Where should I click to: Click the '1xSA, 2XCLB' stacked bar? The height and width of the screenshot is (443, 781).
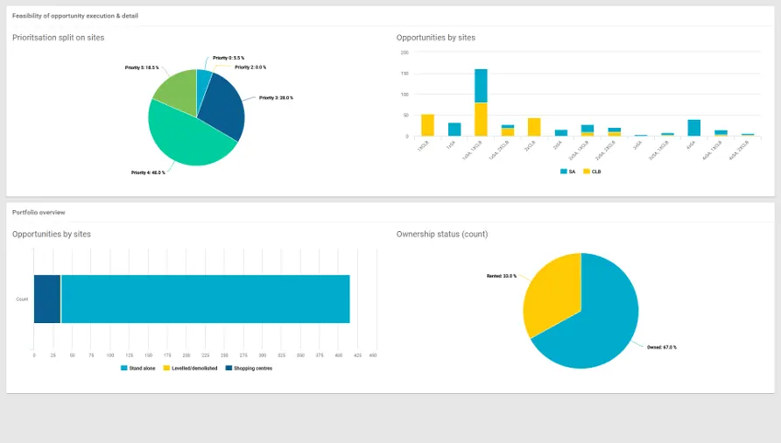508,130
